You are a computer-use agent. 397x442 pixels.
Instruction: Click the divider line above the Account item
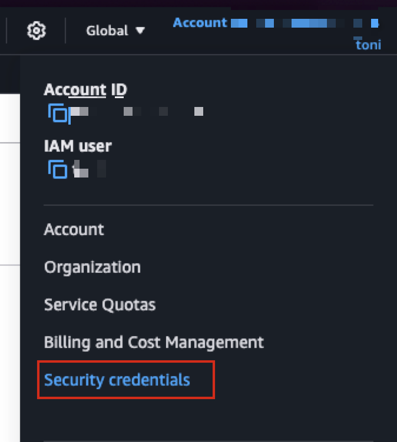click(x=209, y=205)
